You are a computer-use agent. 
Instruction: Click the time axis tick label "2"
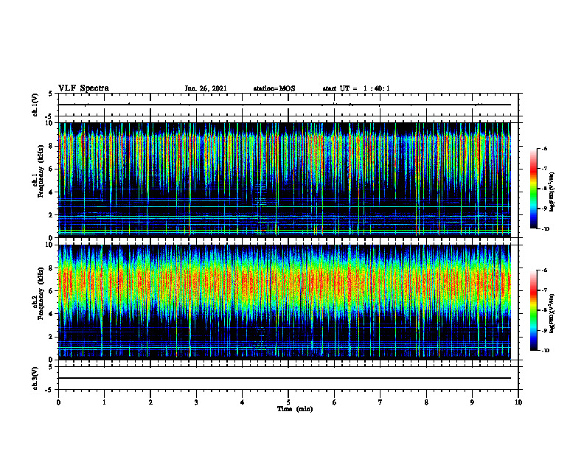click(x=150, y=402)
